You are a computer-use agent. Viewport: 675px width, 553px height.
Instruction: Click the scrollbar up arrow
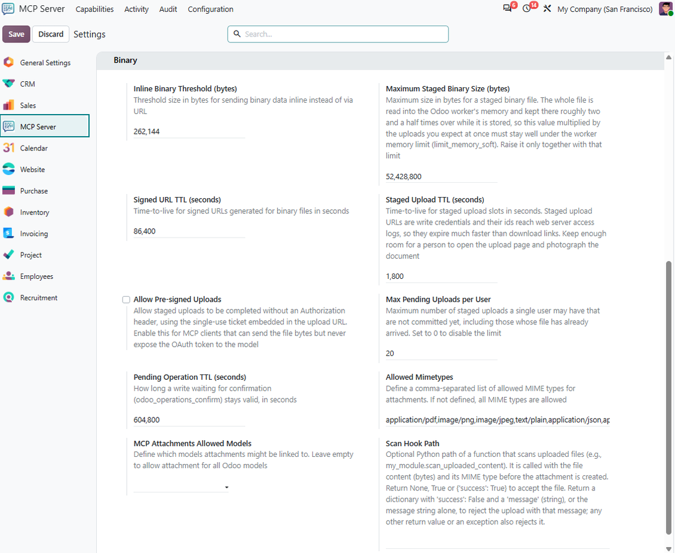pyautogui.click(x=668, y=57)
